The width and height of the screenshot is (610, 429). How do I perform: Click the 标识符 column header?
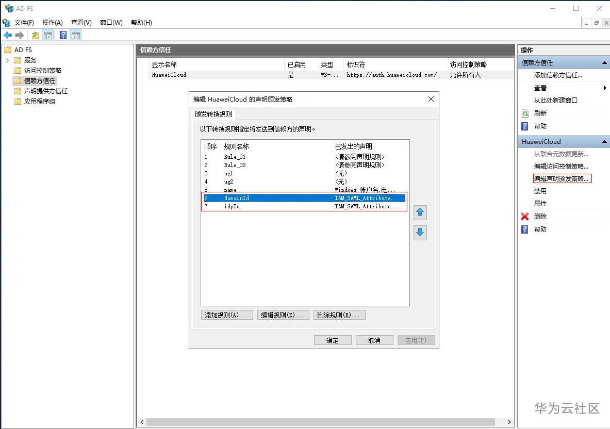395,64
